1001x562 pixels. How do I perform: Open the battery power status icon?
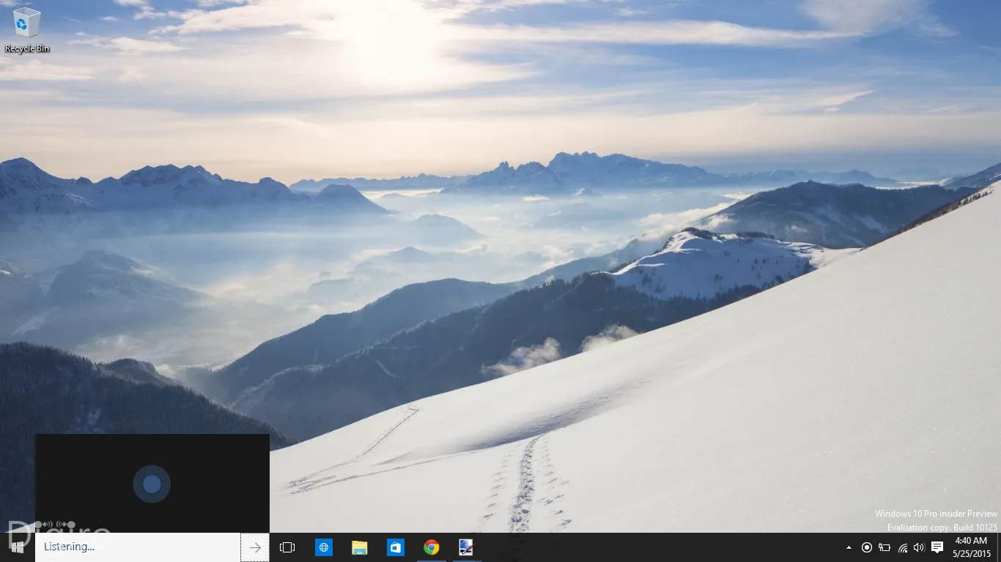coord(884,547)
